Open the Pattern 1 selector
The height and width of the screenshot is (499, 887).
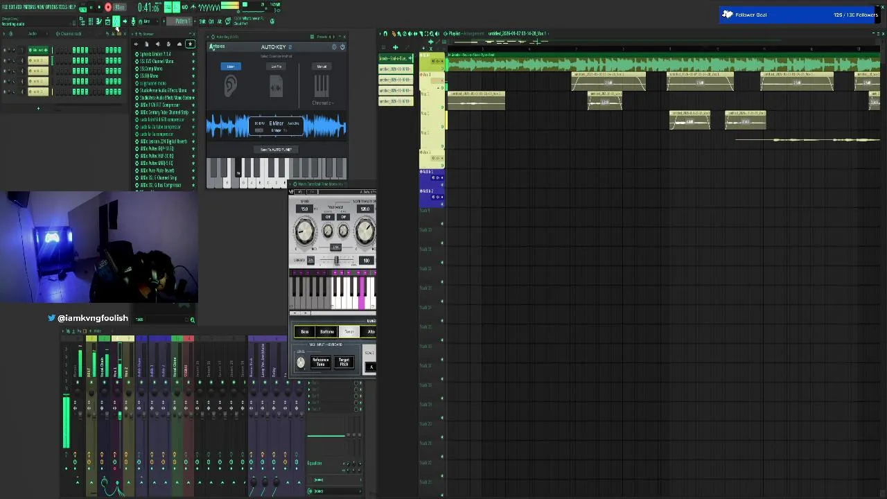[x=182, y=21]
